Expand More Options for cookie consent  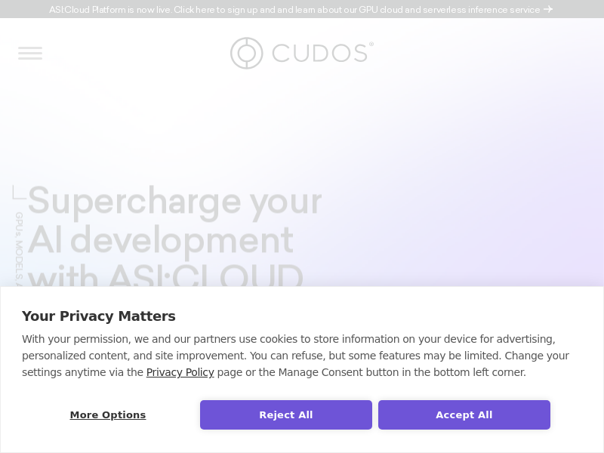coord(108,414)
